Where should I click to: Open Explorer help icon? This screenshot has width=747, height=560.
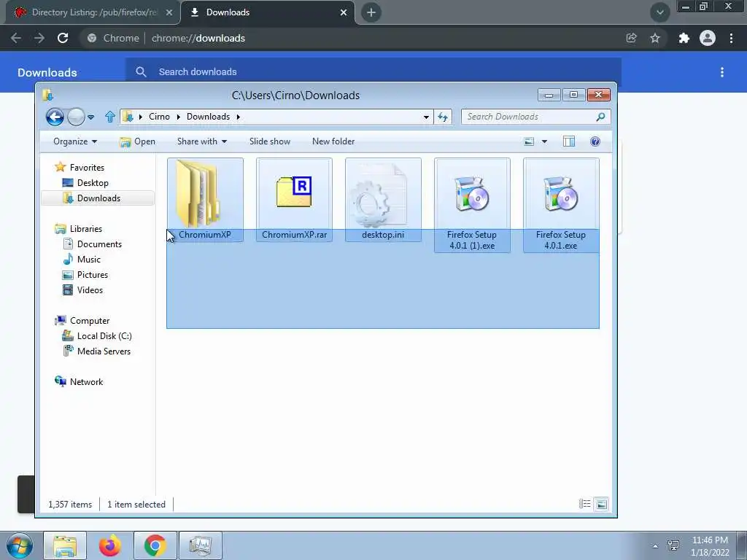point(595,141)
